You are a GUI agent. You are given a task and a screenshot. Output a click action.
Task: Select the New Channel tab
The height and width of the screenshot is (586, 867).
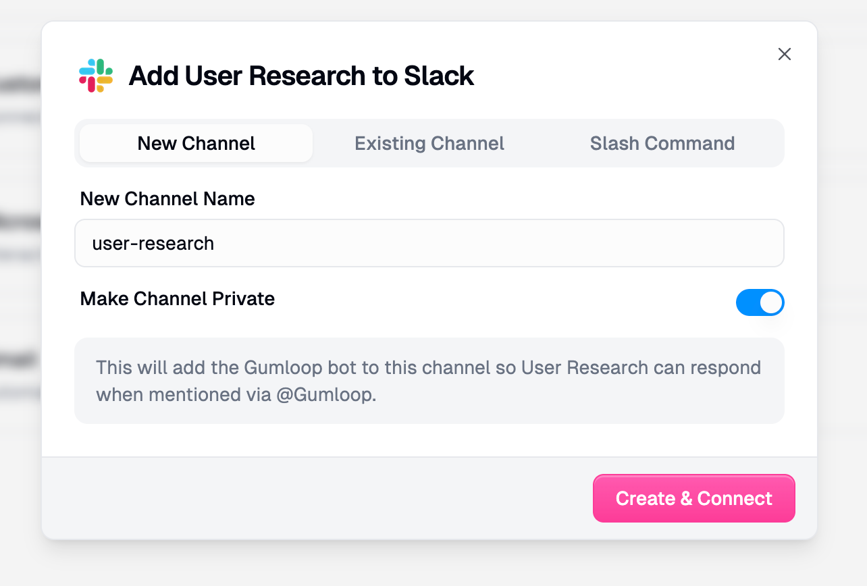[196, 143]
